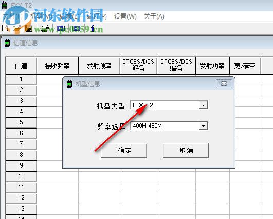The height and width of the screenshot is (219, 273).
Task: Select channel row header 9
Action: (21, 166)
